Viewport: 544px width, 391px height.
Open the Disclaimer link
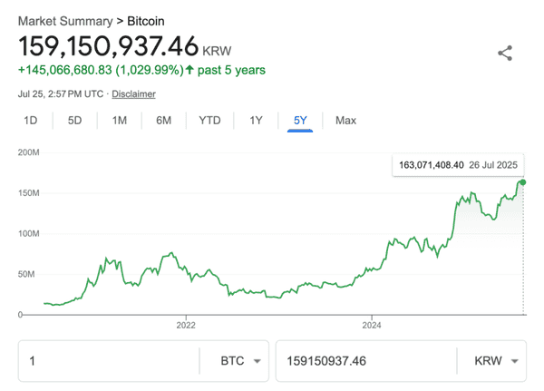point(134,93)
